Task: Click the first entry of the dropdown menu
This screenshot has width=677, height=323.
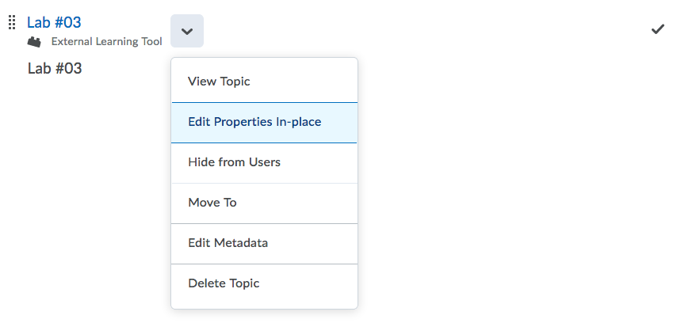Action: (x=264, y=82)
